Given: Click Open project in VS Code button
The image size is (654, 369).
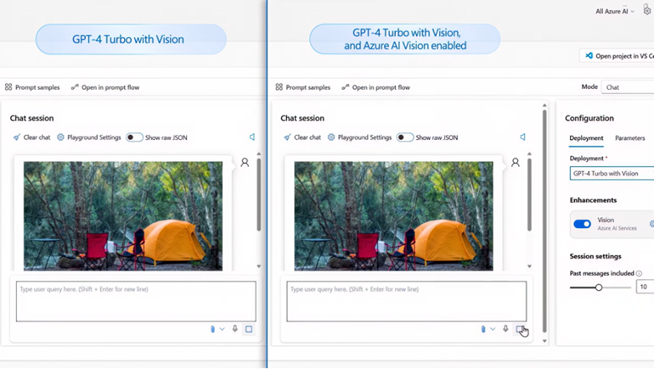Looking at the screenshot, I should pyautogui.click(x=618, y=56).
